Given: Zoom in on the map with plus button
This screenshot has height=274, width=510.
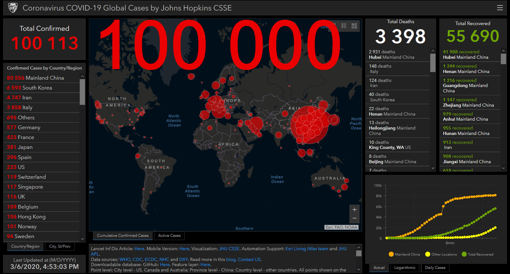Looking at the screenshot, I should [355, 210].
